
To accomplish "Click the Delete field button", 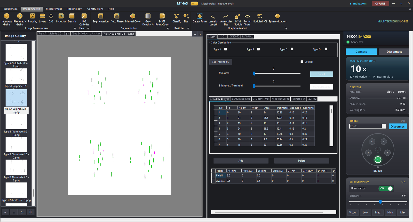I will [302, 161].
